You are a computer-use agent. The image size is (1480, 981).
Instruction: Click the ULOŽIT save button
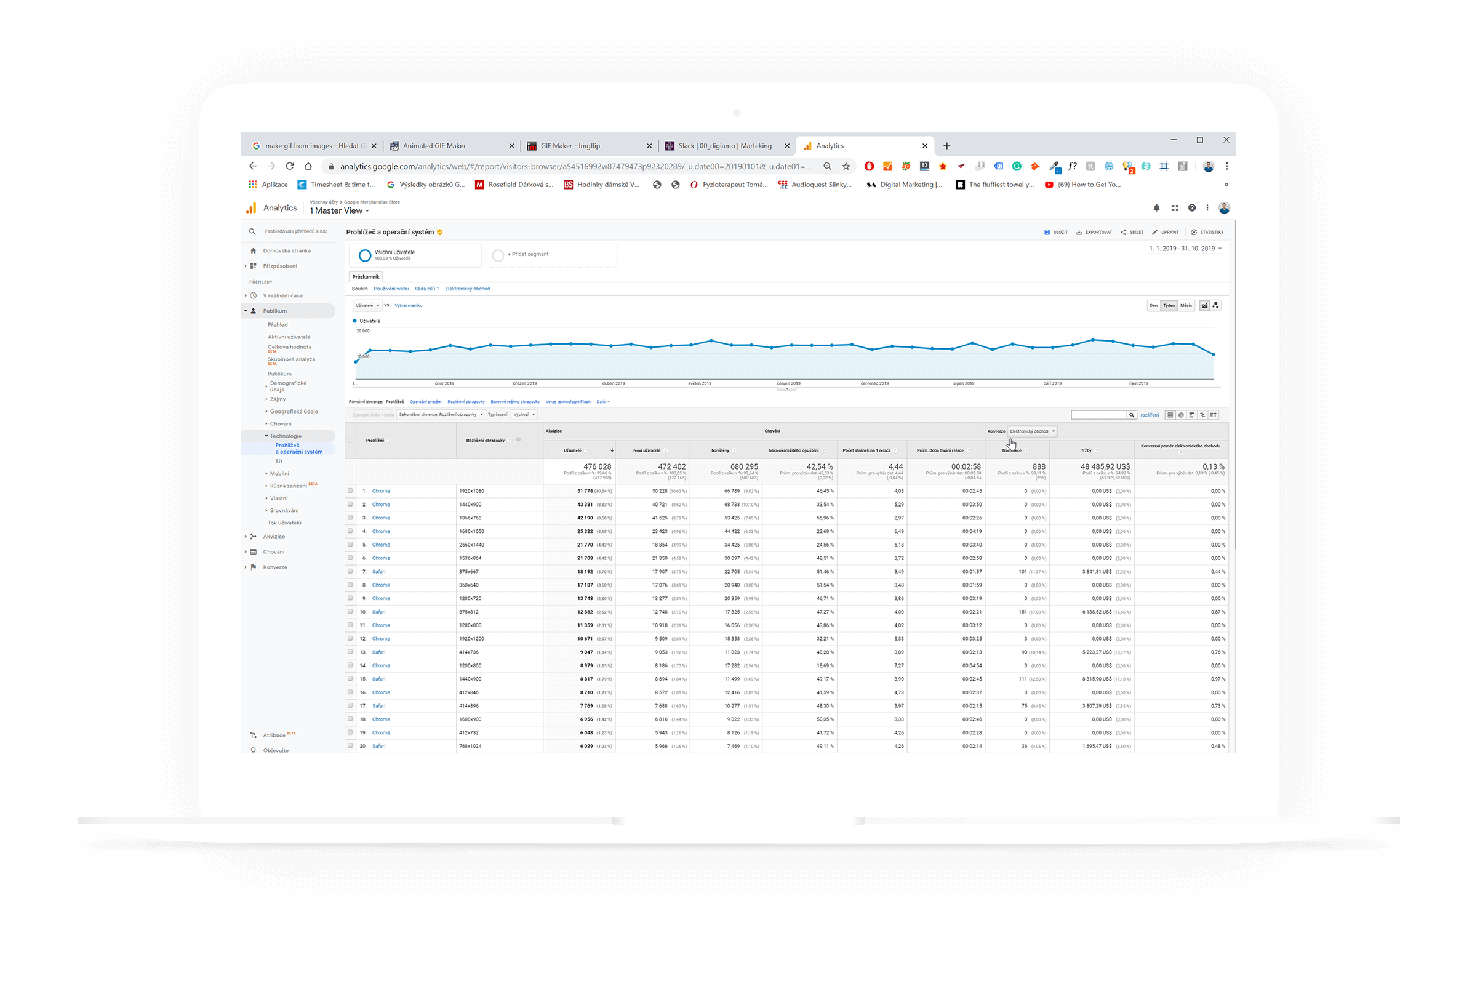coord(1056,232)
